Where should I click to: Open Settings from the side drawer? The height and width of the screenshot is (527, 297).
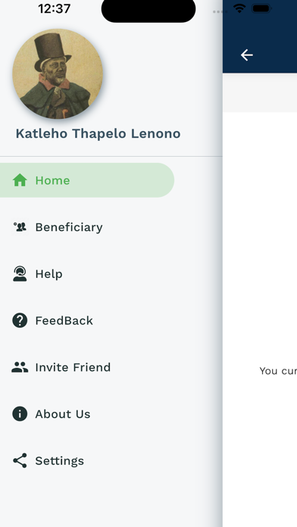pos(87,460)
